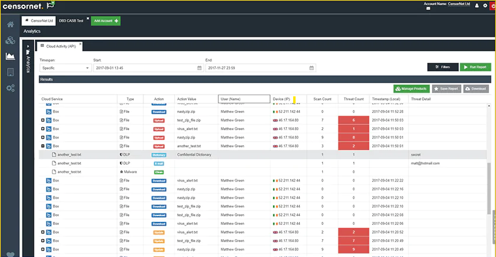
Task: Click the green Clean action badge
Action: coord(159,172)
